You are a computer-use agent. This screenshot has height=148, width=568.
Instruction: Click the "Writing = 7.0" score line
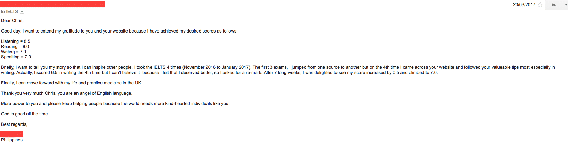point(14,52)
